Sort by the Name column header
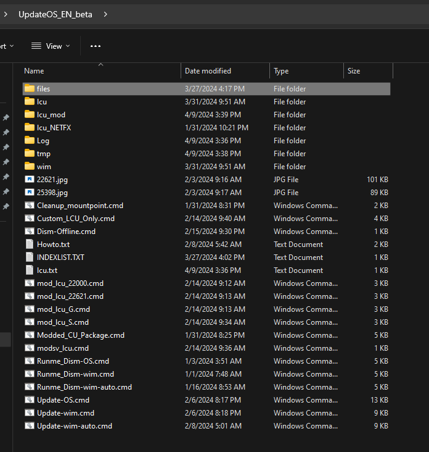429x452 pixels. pos(34,71)
